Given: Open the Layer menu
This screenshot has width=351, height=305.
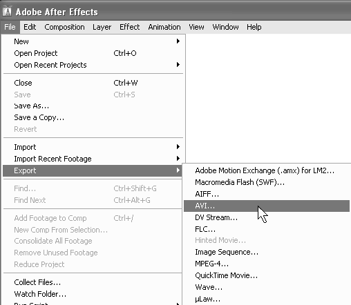Looking at the screenshot, I should 102,27.
